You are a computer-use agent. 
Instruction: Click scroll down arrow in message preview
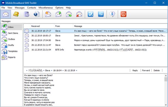coord(166,105)
